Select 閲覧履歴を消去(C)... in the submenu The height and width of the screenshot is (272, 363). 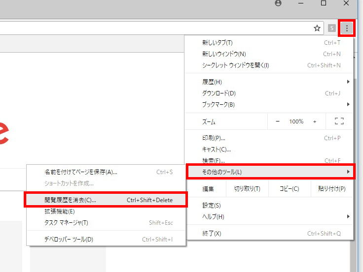tap(106, 200)
